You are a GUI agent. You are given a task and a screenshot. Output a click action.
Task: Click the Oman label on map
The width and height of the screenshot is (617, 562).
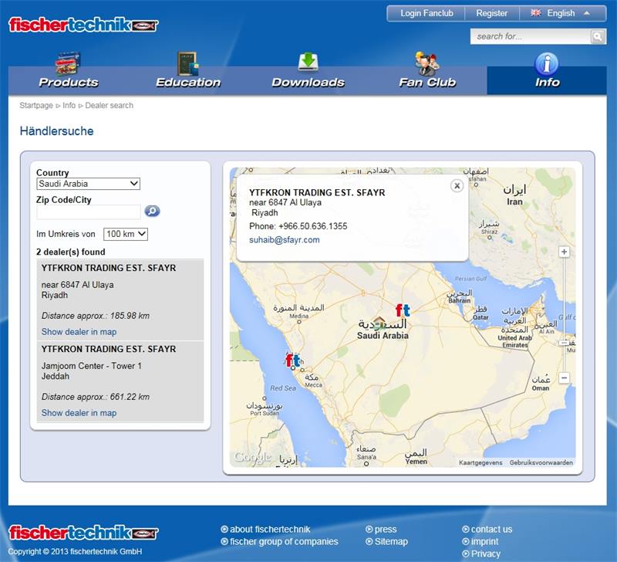pos(541,388)
